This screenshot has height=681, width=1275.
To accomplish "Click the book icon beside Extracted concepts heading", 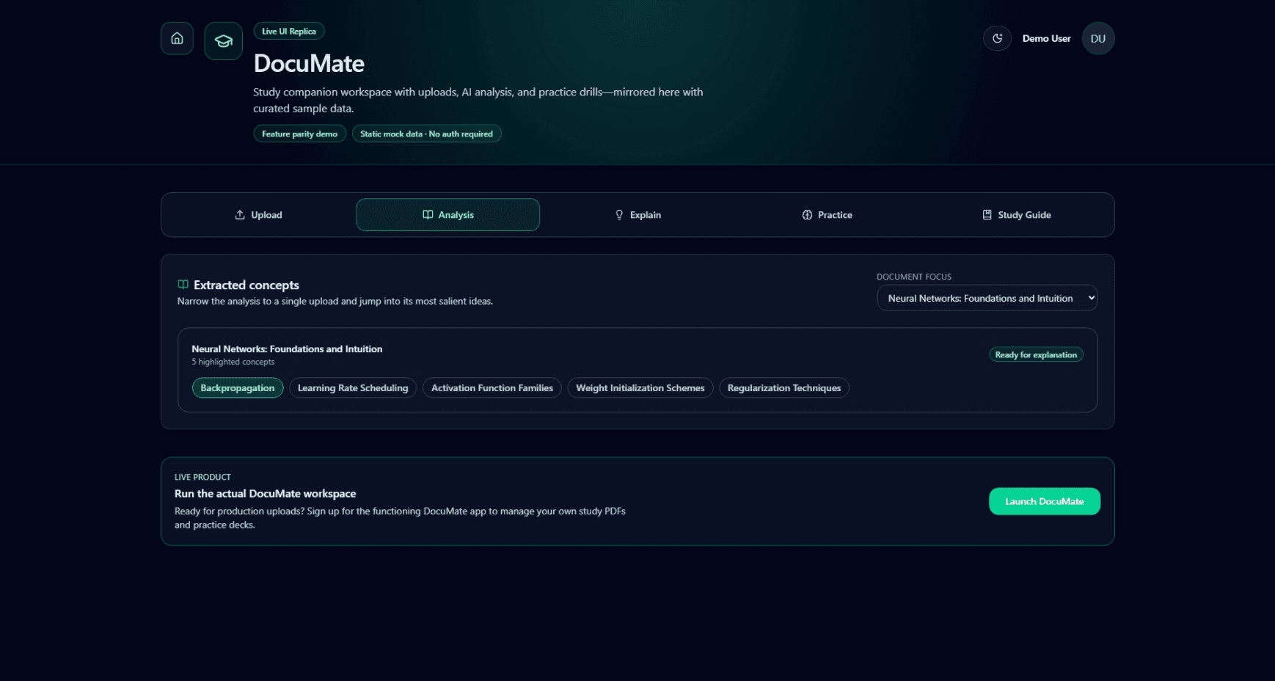I will coord(182,285).
